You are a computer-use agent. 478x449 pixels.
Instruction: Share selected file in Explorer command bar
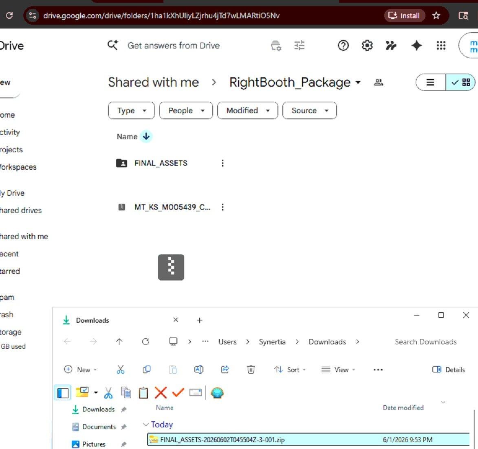225,370
